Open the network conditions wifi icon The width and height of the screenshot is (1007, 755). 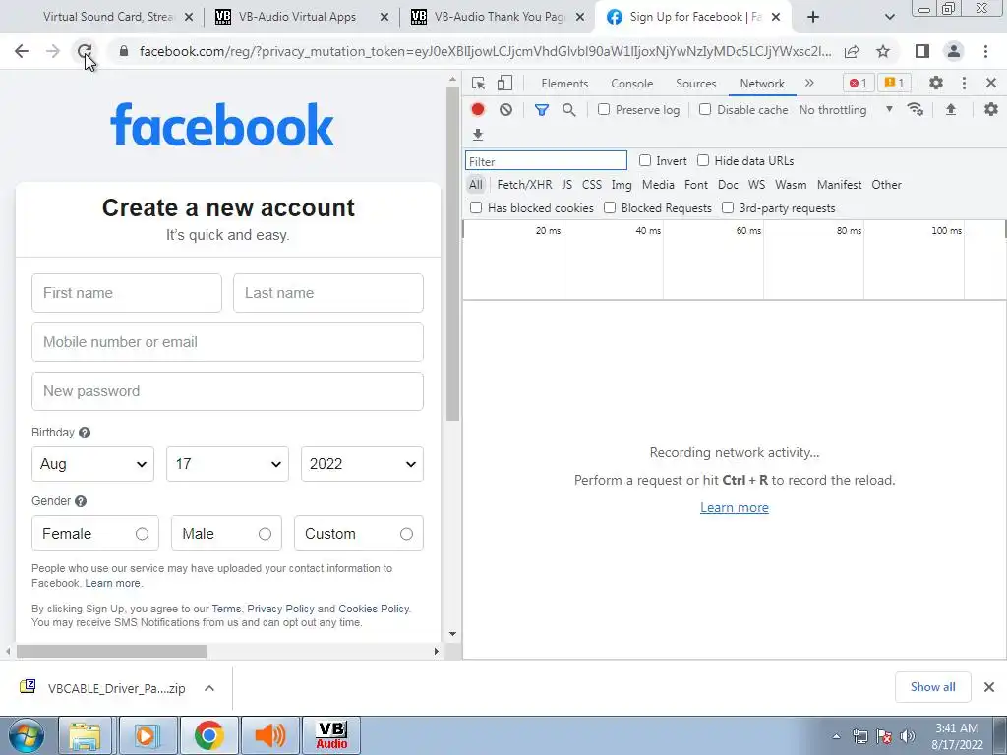(x=916, y=110)
